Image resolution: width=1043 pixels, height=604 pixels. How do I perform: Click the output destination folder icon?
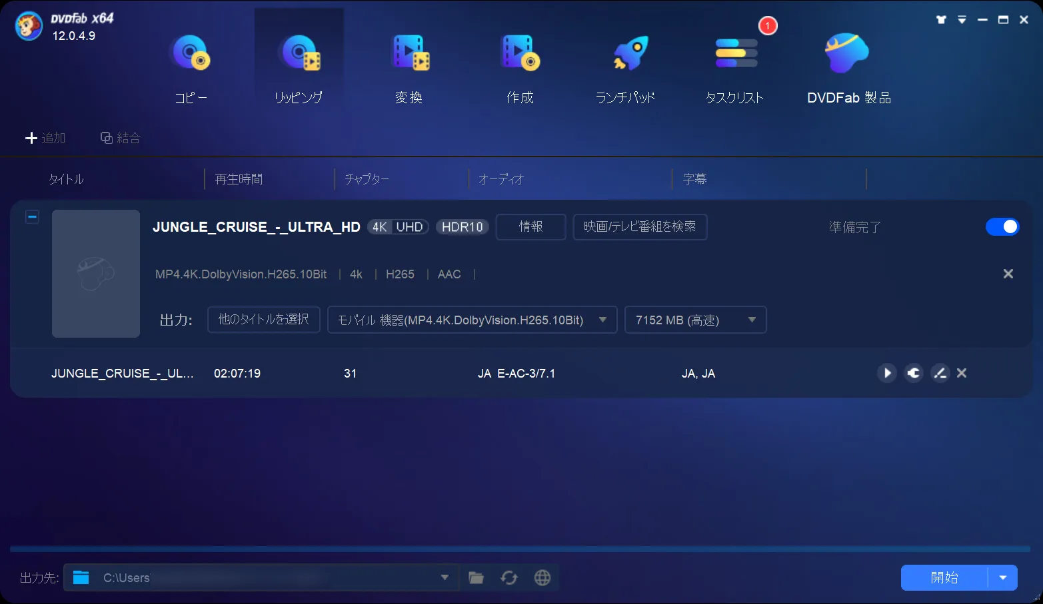pyautogui.click(x=81, y=577)
